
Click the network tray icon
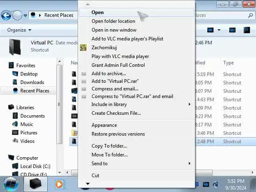pyautogui.click(x=206, y=184)
